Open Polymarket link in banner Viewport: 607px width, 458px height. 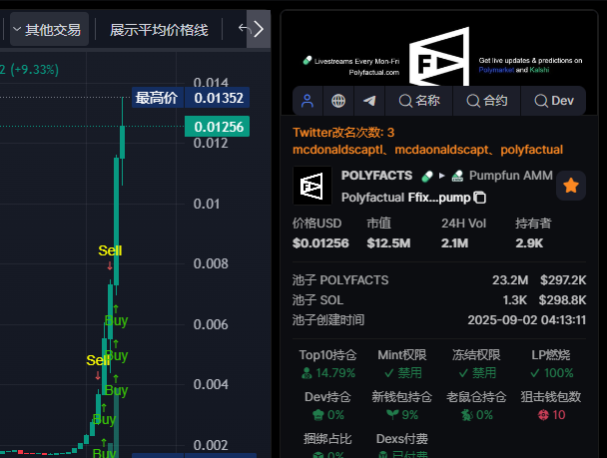[x=496, y=70]
